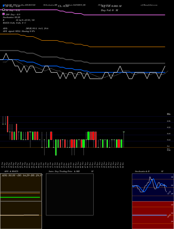This screenshot has width=174, height=229.
Task: Click the white 50 Day legend swatch
Action: pyautogui.click(x=3, y=10)
